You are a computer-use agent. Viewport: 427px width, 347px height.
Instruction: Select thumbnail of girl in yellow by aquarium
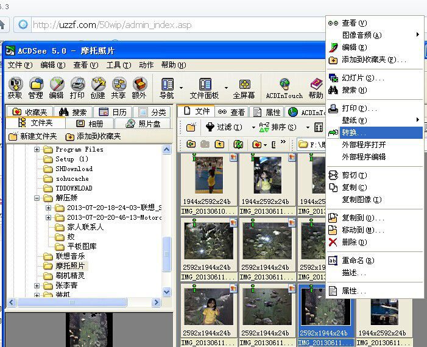209,316
